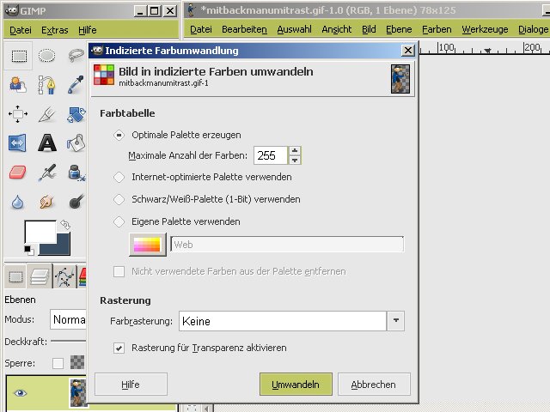Swap foreground and background colors

pos(65,224)
